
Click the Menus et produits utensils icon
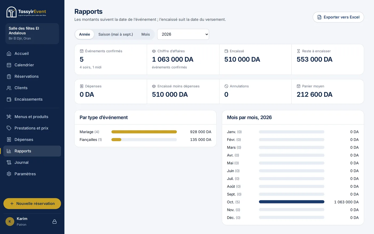[x=9, y=117]
